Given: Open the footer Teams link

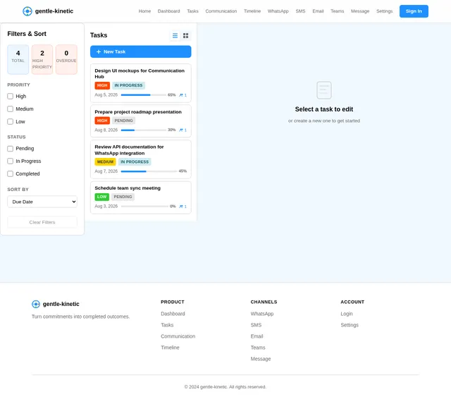Looking at the screenshot, I should point(258,348).
